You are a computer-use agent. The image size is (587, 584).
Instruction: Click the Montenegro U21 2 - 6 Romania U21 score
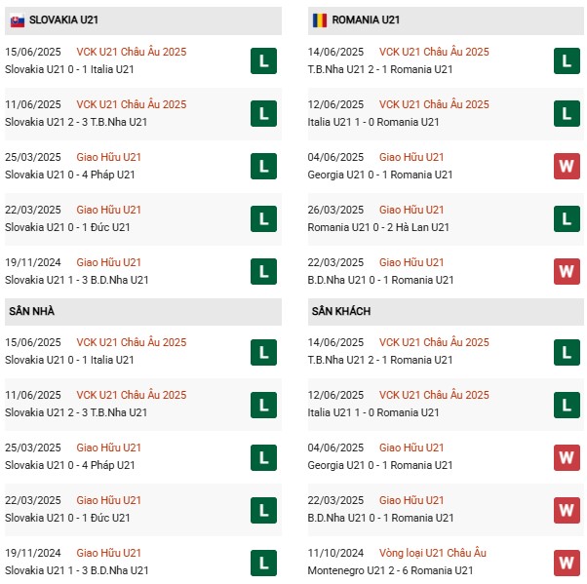click(390, 570)
